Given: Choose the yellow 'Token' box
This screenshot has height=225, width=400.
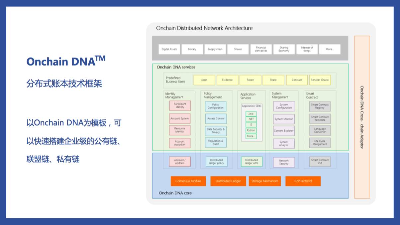Looking at the screenshot, I should [x=250, y=80].
